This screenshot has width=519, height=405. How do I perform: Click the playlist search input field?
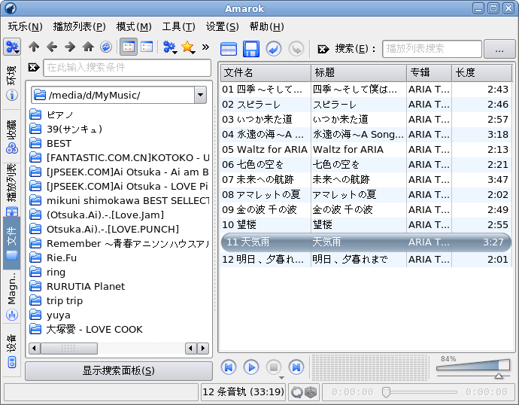432,49
